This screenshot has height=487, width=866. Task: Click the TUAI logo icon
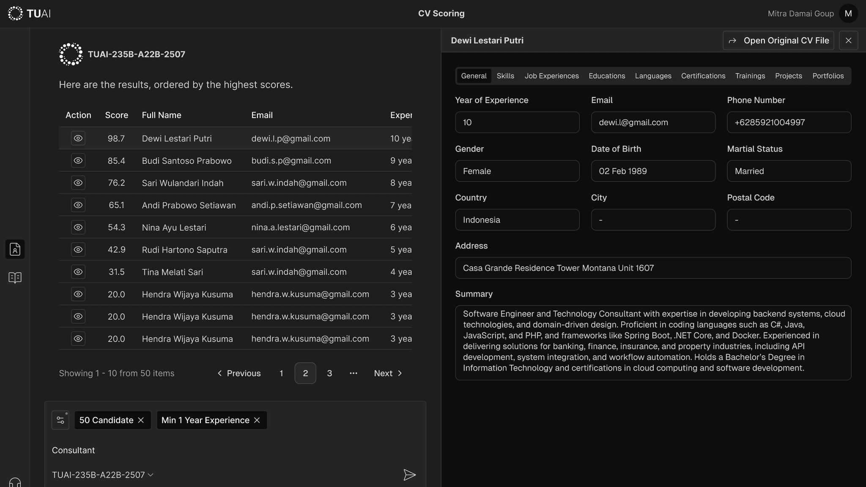(16, 14)
